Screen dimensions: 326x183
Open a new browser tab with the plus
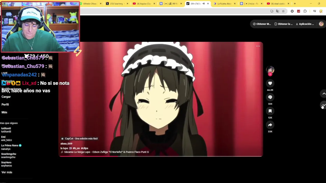pos(295,4)
